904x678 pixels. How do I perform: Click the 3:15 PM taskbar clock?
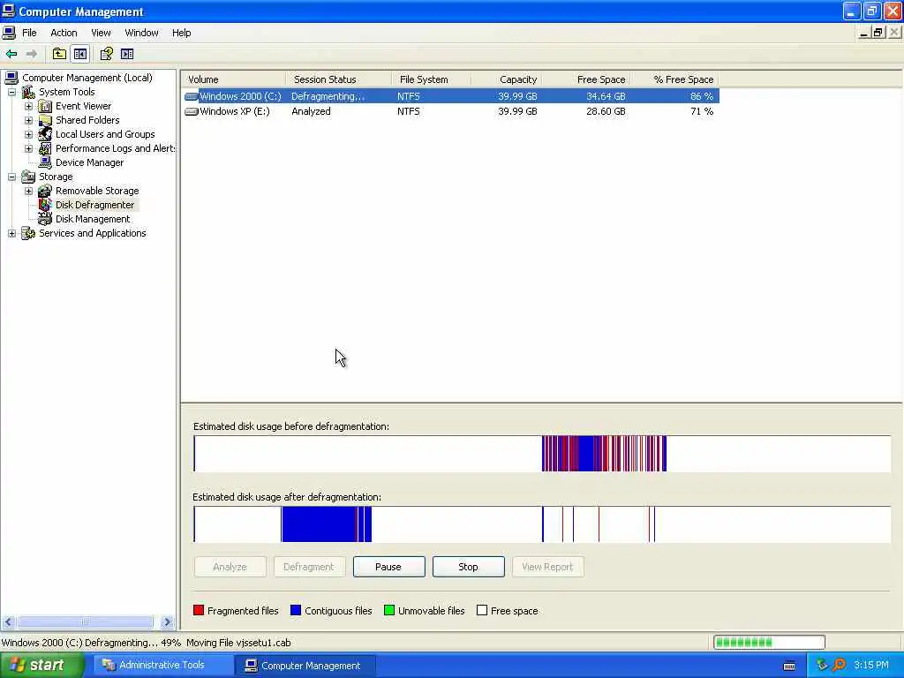coord(871,666)
